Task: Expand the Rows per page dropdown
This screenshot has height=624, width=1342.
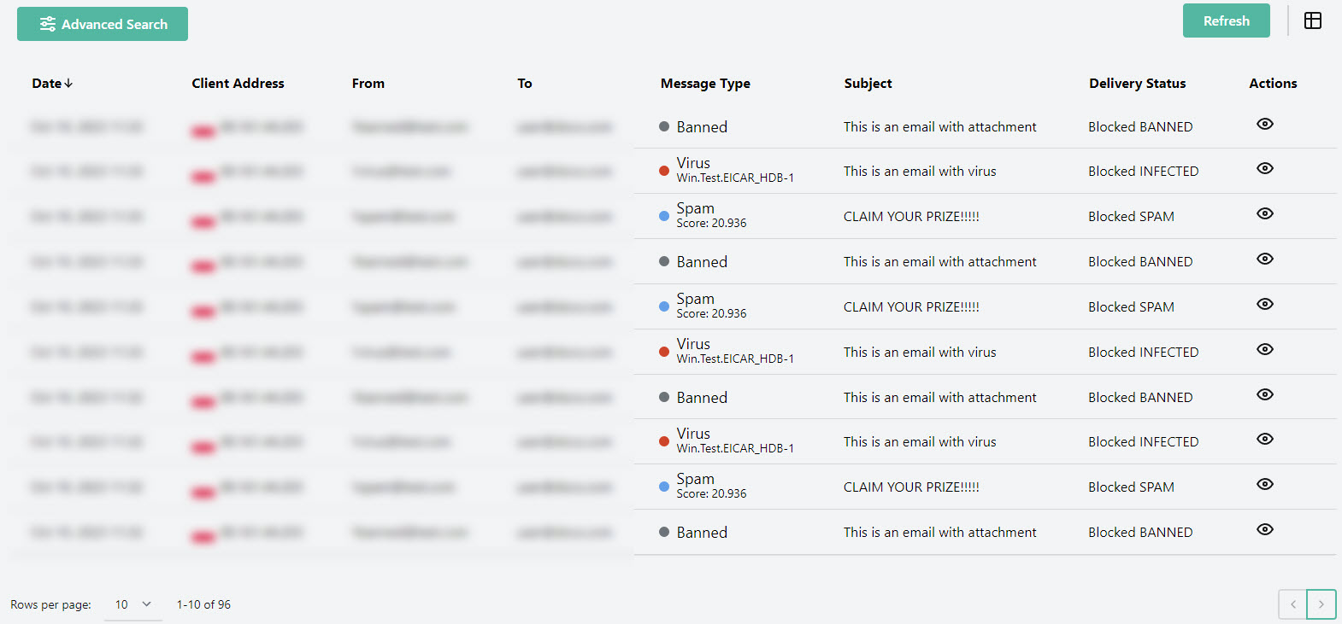Action: (x=133, y=604)
